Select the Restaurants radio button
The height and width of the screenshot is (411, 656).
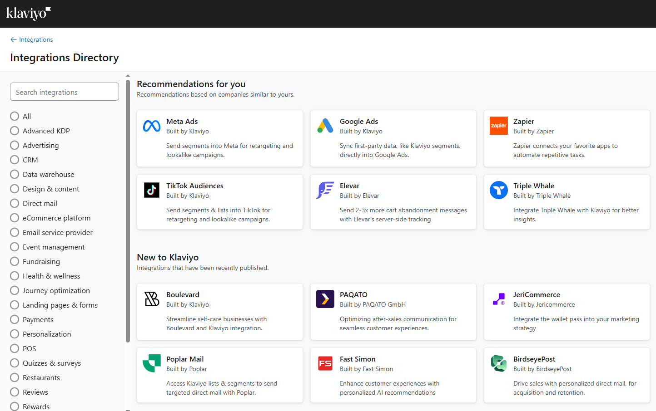(15, 377)
